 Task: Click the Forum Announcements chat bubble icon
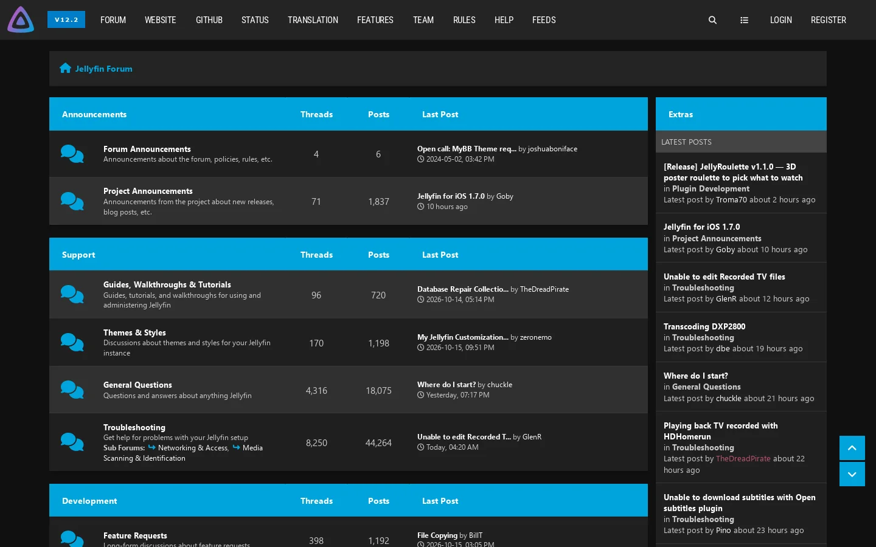coord(72,154)
